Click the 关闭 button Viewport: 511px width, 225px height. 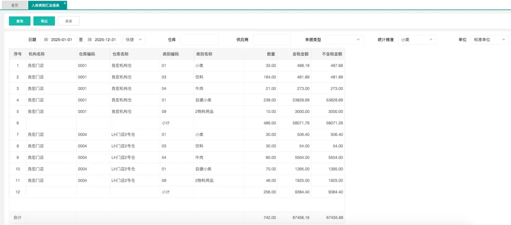coord(69,21)
